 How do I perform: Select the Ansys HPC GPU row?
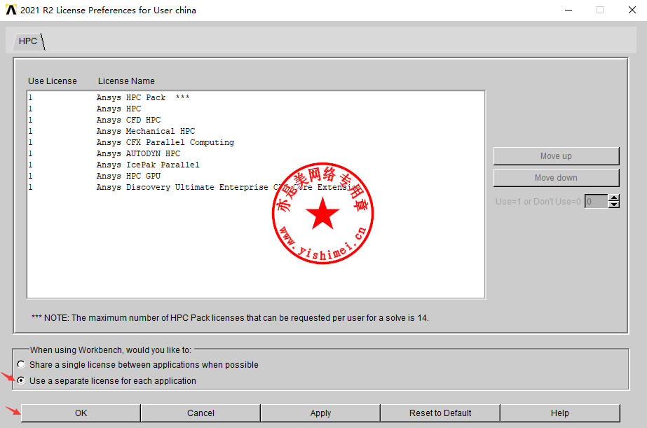(x=256, y=176)
